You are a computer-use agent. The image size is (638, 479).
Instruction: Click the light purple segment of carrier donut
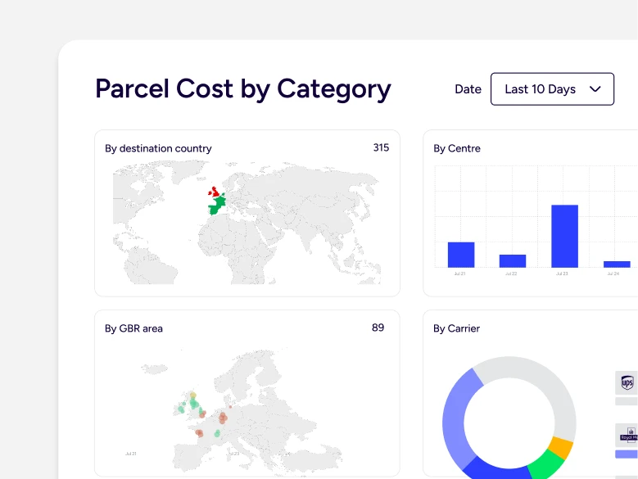point(455,418)
